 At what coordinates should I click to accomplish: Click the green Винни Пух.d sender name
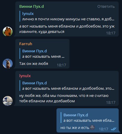[x=32, y=7]
